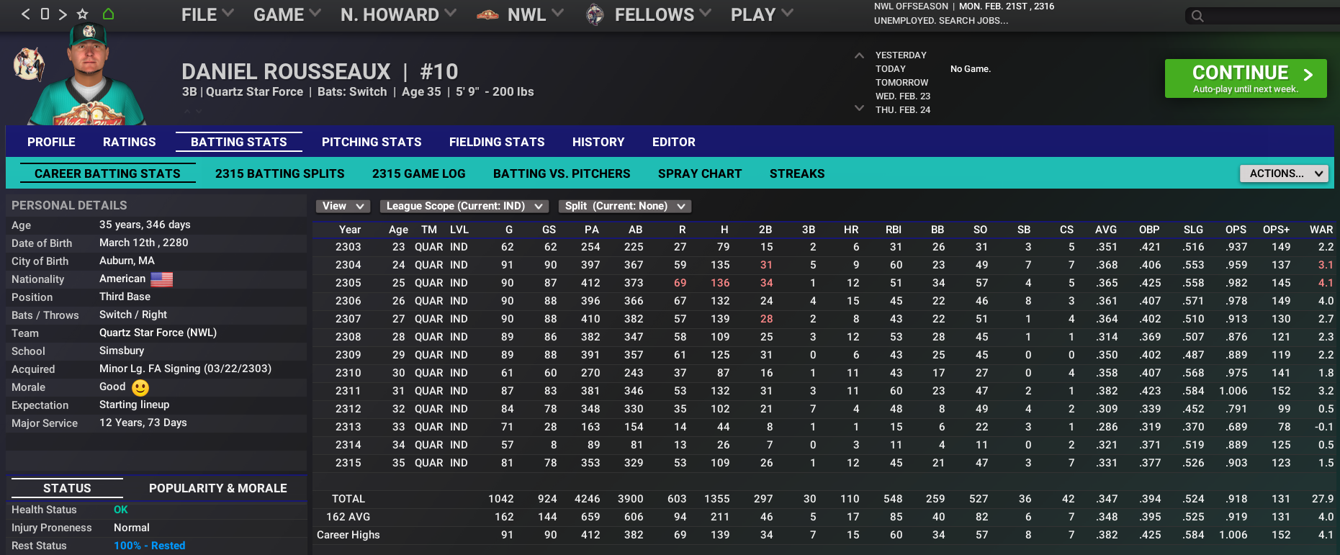Open the Split filter dropdown
This screenshot has height=555, width=1340.
pyautogui.click(x=624, y=207)
